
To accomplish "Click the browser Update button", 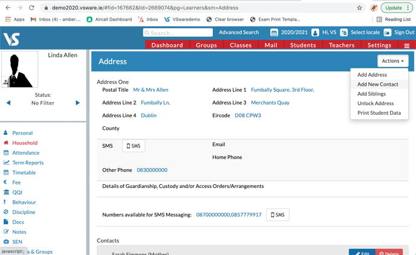I will (x=397, y=8).
